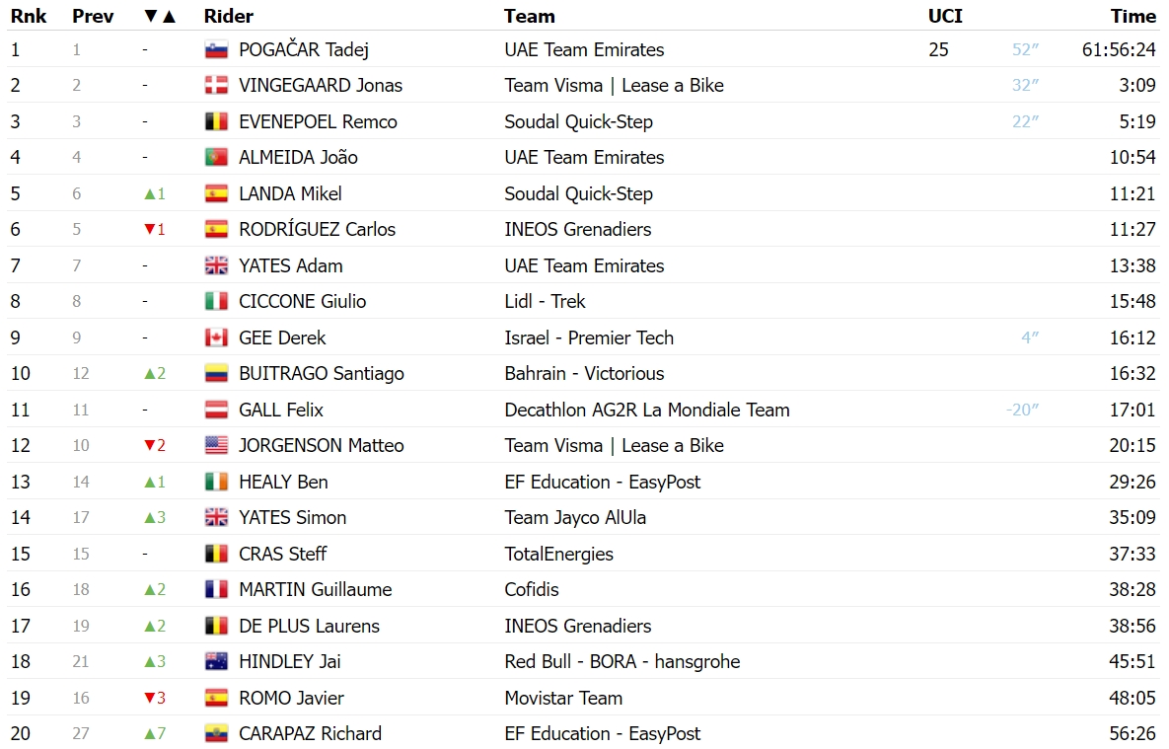Select the Team column header
The height and width of the screenshot is (749, 1169).
pyautogui.click(x=530, y=17)
